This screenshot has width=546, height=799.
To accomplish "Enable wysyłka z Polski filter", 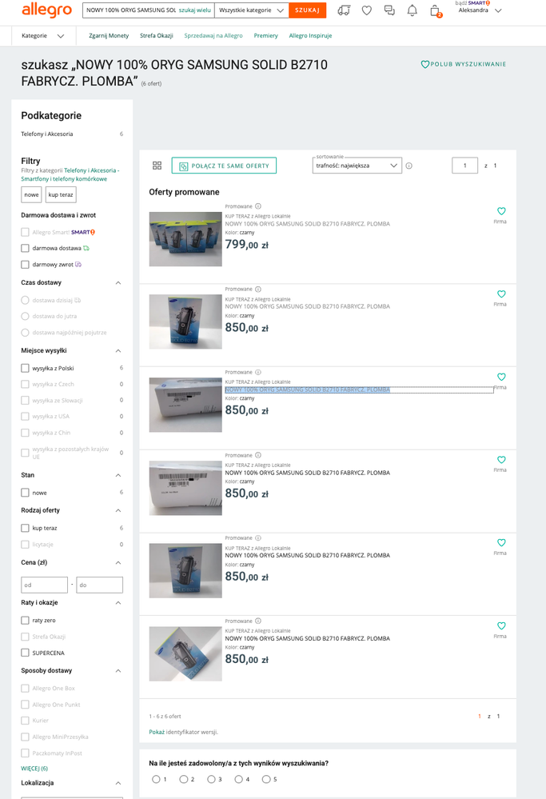I will [25, 368].
